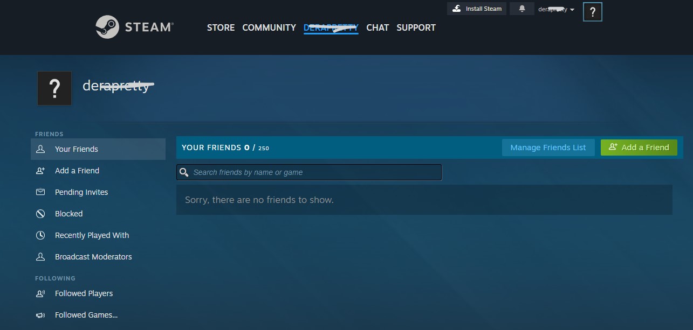Click the Manage Friends List button
Image resolution: width=693 pixels, height=330 pixels.
[x=548, y=147]
